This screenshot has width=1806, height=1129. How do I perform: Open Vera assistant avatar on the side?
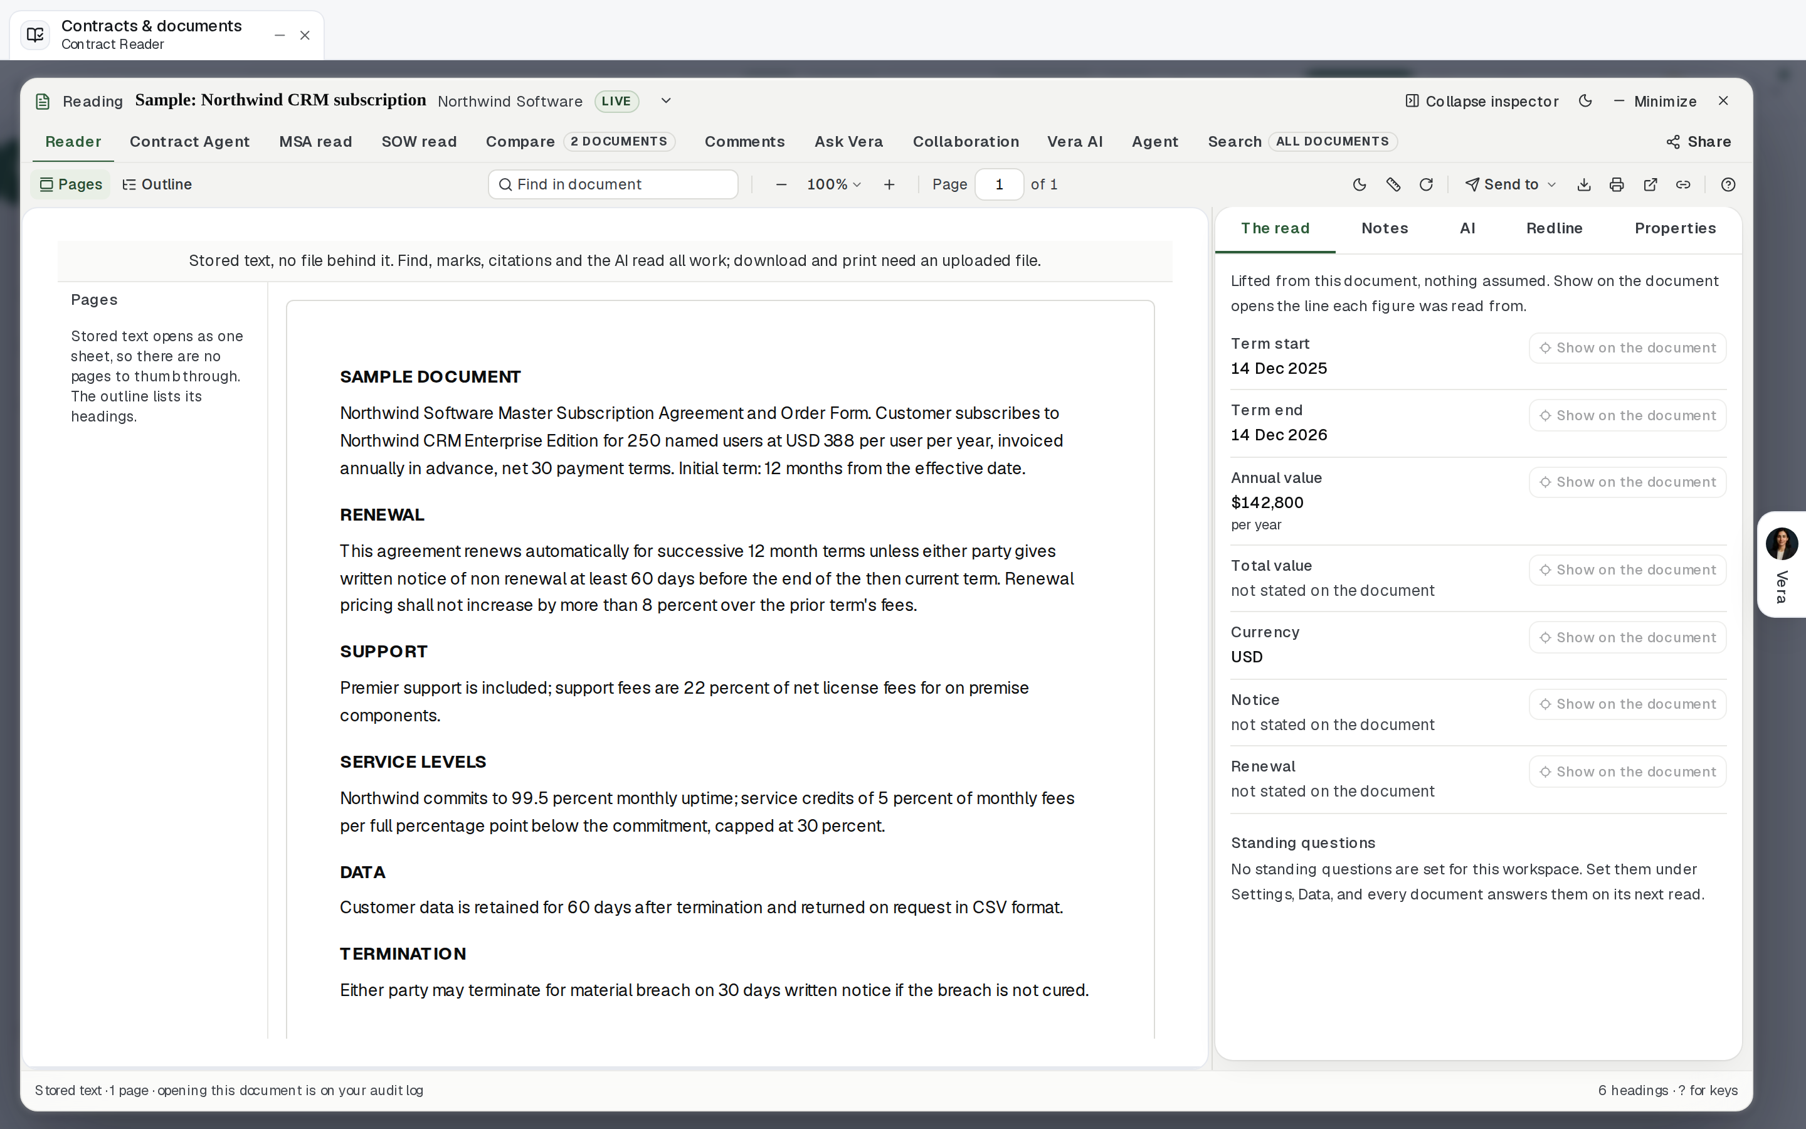pos(1782,544)
